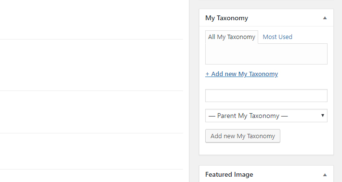This screenshot has width=342, height=182.
Task: Toggle the My Taxonomy metabox triangle icon
Action: coord(325,18)
